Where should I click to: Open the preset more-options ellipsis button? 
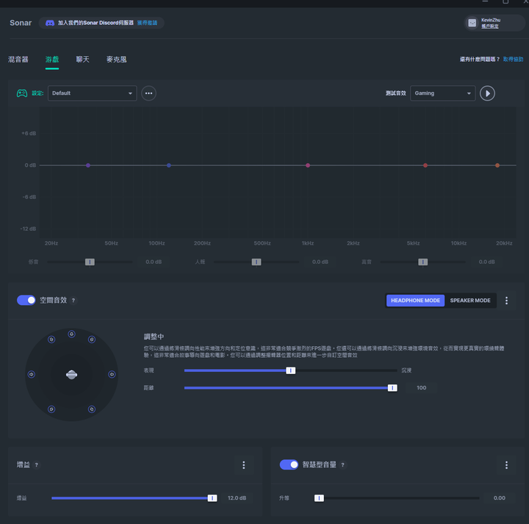point(148,93)
